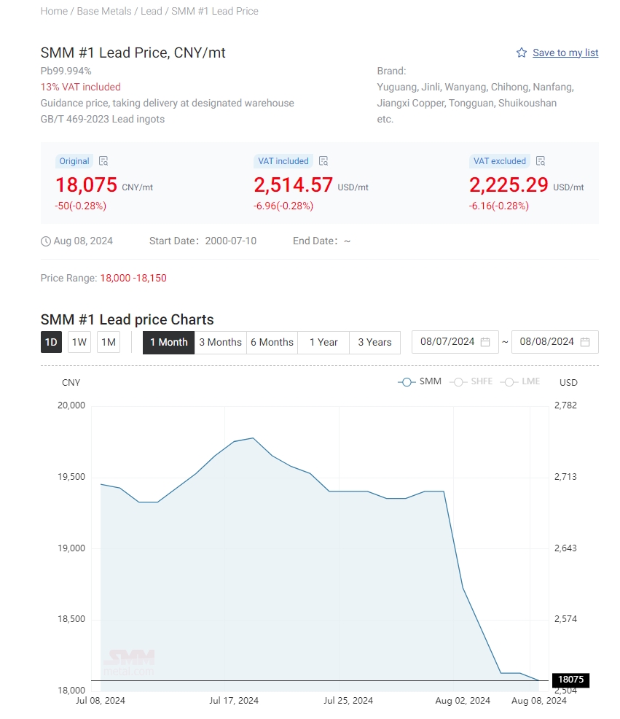Switch chart range to 6 Months
The width and height of the screenshot is (620, 719).
272,342
